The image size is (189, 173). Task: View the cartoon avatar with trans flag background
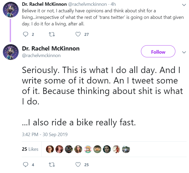point(88,149)
